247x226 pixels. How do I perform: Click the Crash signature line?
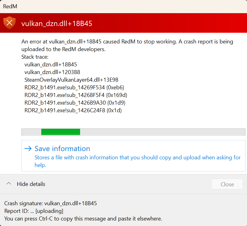tap(50, 203)
